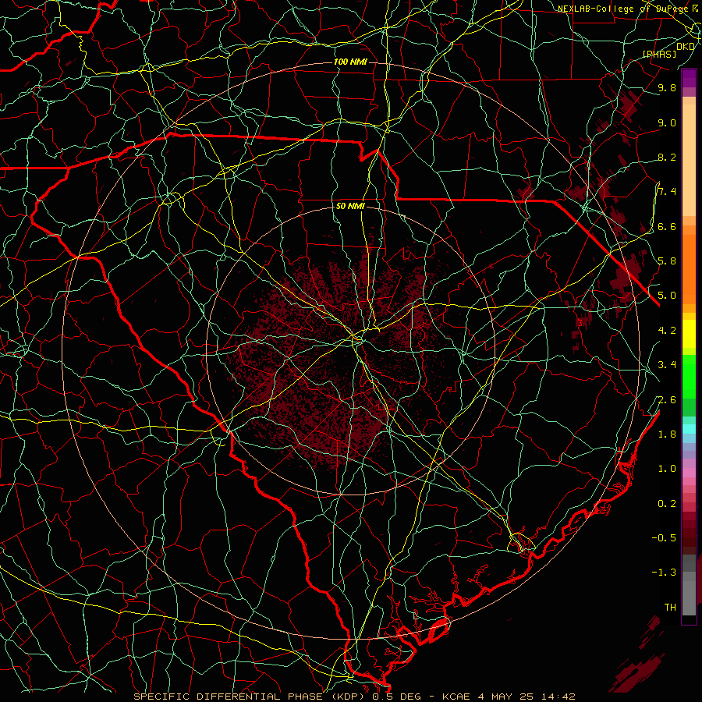The width and height of the screenshot is (702, 702).
Task: Click the 100 NMI range ring label
Action: [350, 62]
